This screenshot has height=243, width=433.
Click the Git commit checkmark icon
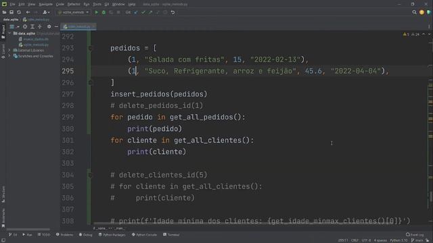point(143,12)
